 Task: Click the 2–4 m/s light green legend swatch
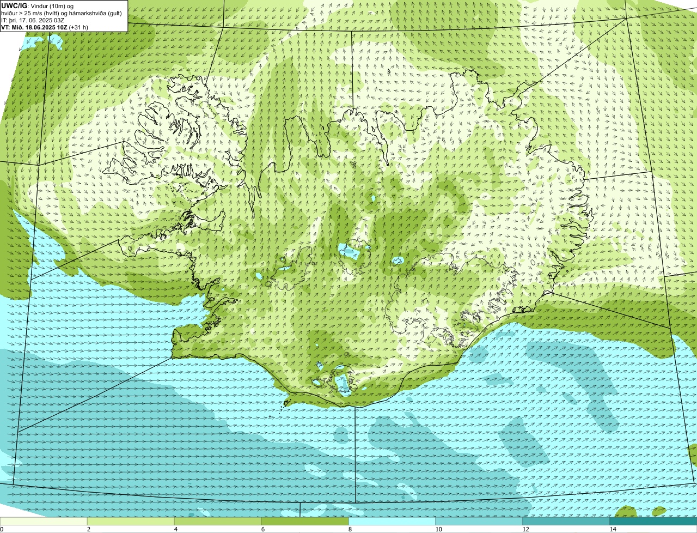131,521
